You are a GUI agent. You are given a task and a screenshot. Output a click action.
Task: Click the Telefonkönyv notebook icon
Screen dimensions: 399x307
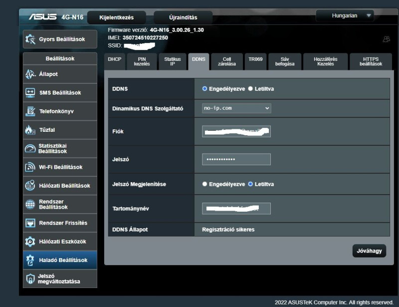pyautogui.click(x=30, y=111)
